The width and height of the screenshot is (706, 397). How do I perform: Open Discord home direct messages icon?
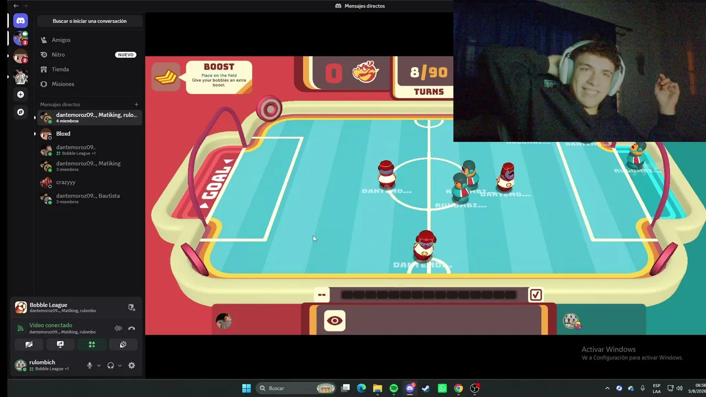coord(20,21)
